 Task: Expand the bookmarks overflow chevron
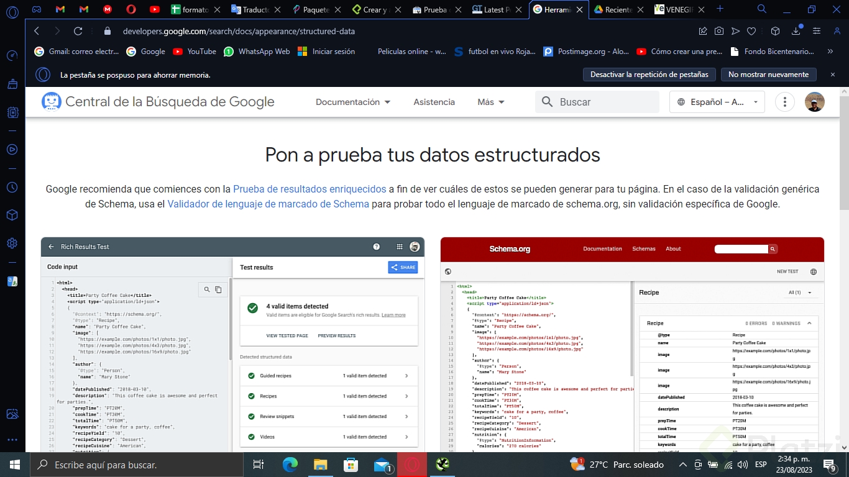point(829,52)
